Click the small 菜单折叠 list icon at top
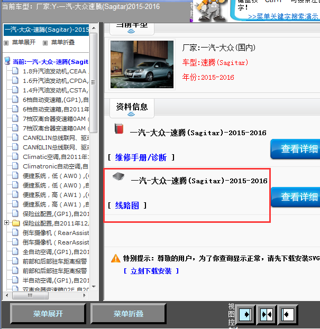 pos(45,43)
